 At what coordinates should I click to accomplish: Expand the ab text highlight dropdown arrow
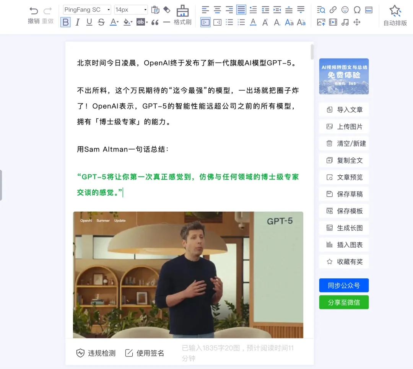pos(147,22)
